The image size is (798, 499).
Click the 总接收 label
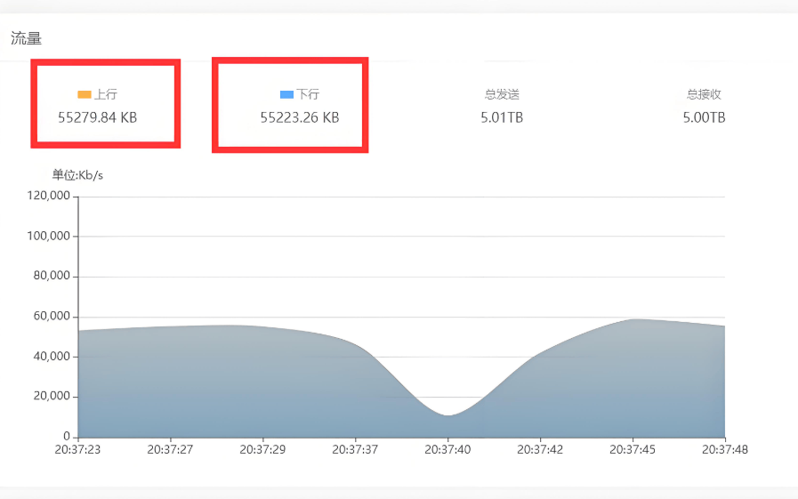704,94
